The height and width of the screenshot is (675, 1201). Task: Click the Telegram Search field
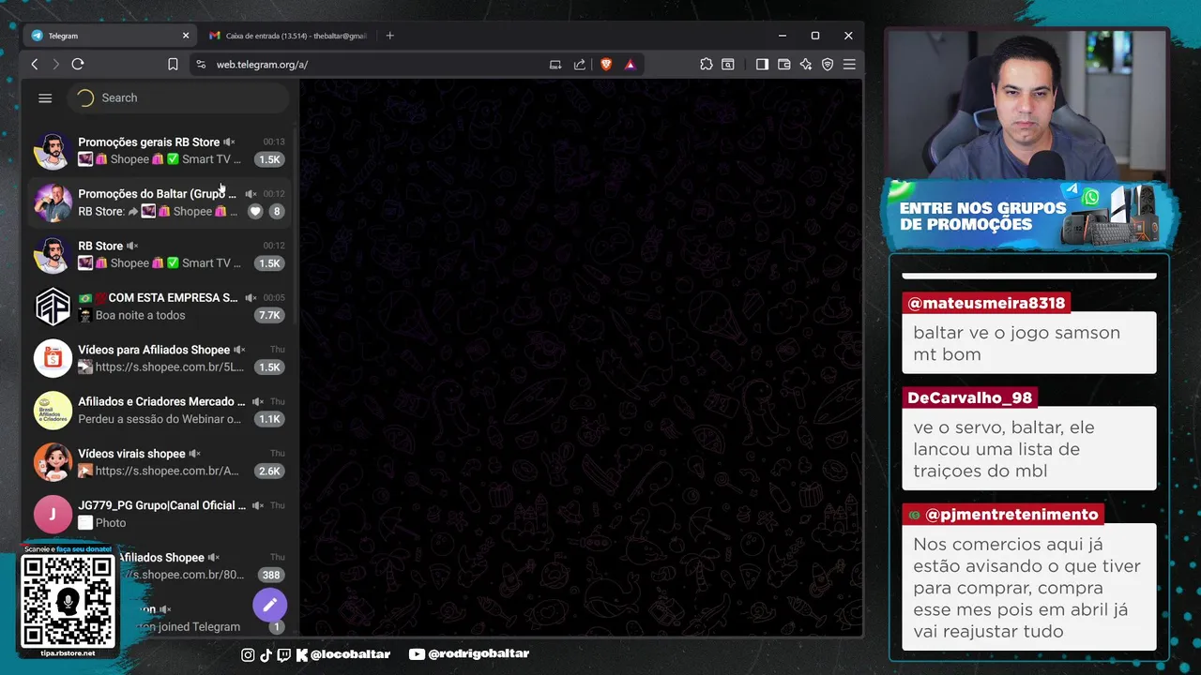click(x=178, y=97)
